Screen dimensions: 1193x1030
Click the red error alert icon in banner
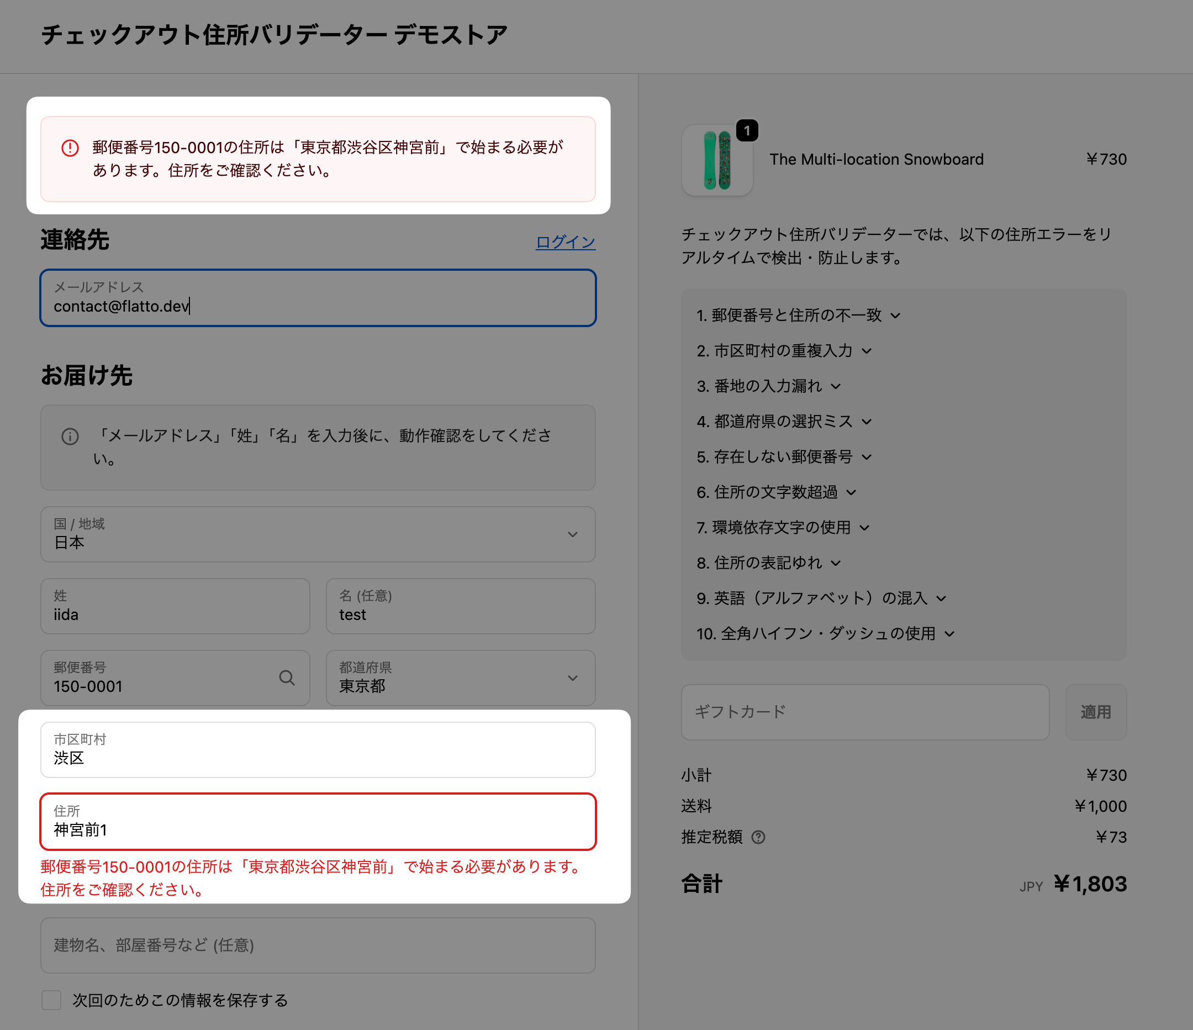coord(70,148)
